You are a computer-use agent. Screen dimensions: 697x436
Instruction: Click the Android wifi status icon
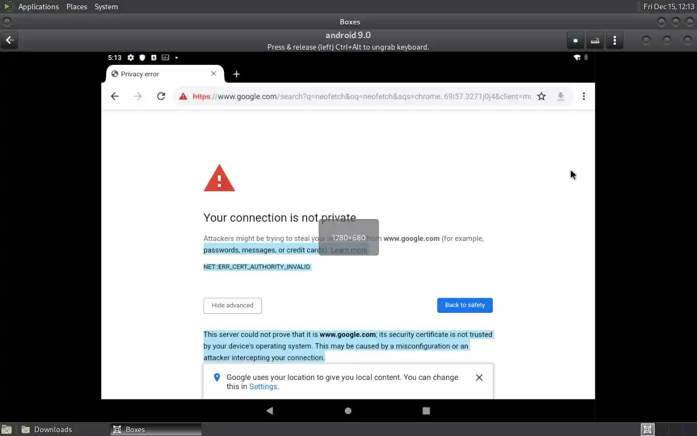[x=577, y=57]
